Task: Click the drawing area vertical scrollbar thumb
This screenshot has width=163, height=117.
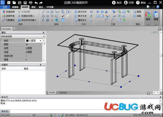Action: [161, 55]
